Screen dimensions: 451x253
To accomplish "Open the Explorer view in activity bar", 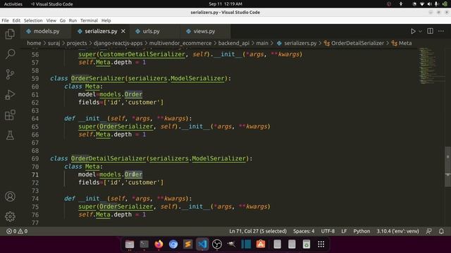I will coord(10,34).
